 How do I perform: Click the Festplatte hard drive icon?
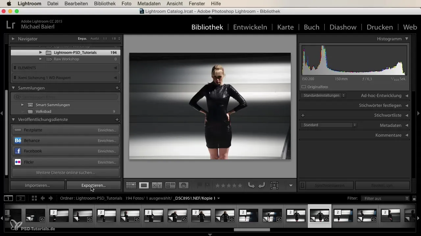pos(18,130)
